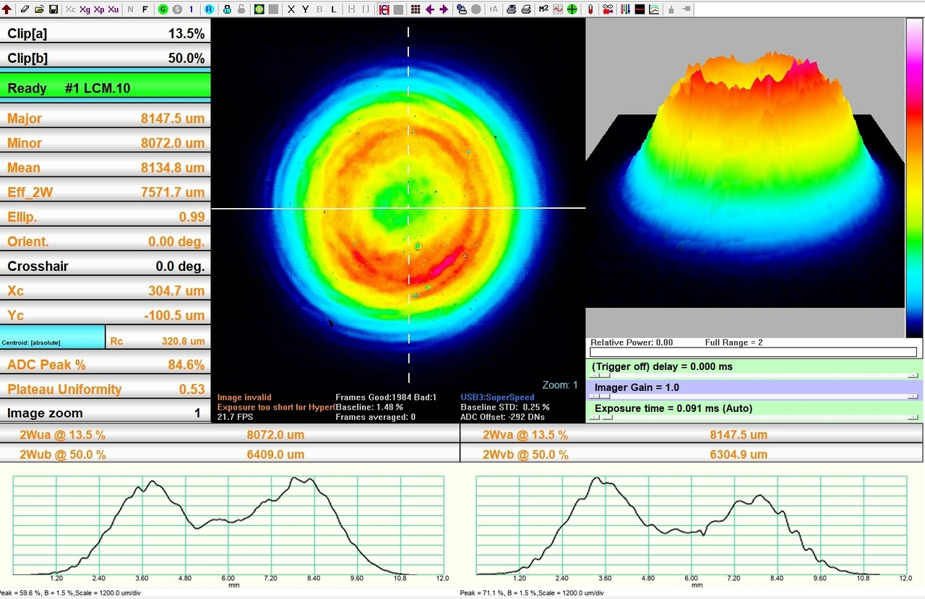Click the Clip[a] 13.5% setting

click(x=106, y=33)
